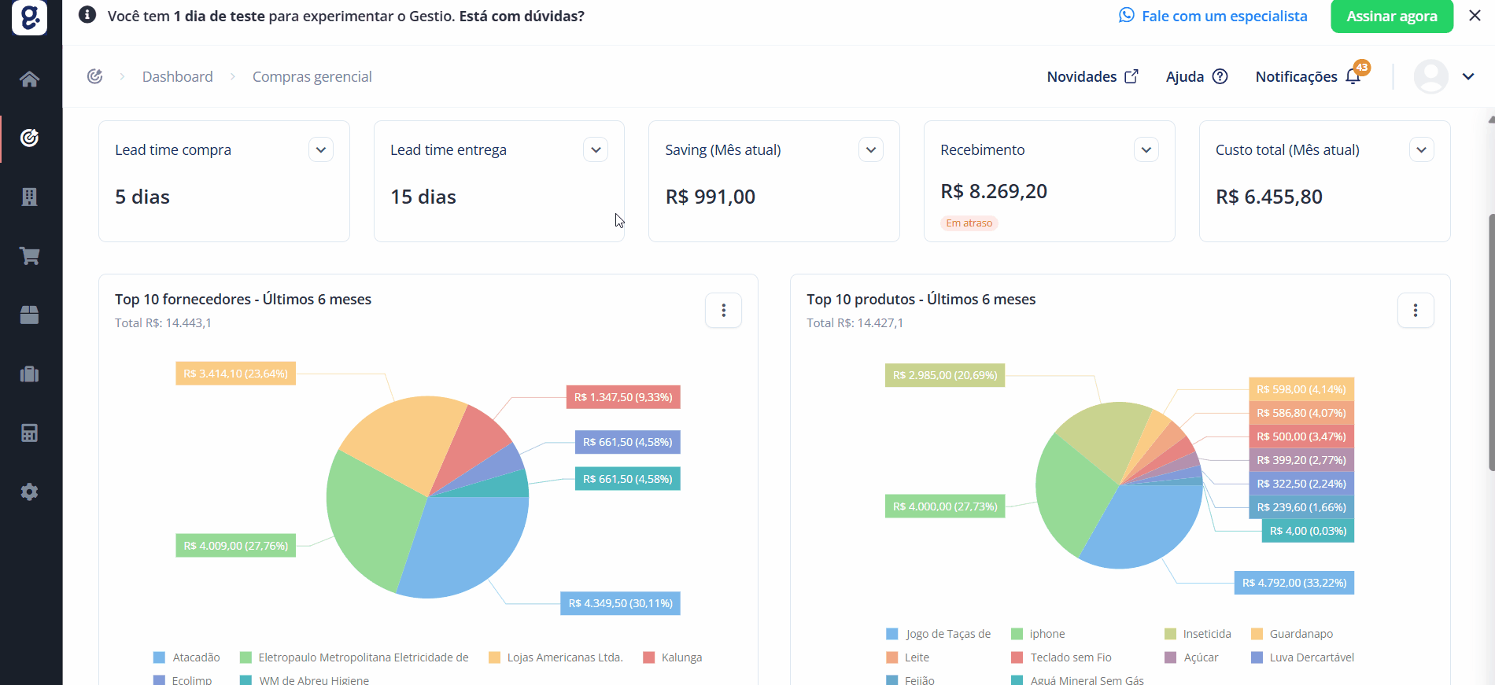Open Top 10 fornecedores options menu
This screenshot has height=685, width=1495.
pos(724,311)
